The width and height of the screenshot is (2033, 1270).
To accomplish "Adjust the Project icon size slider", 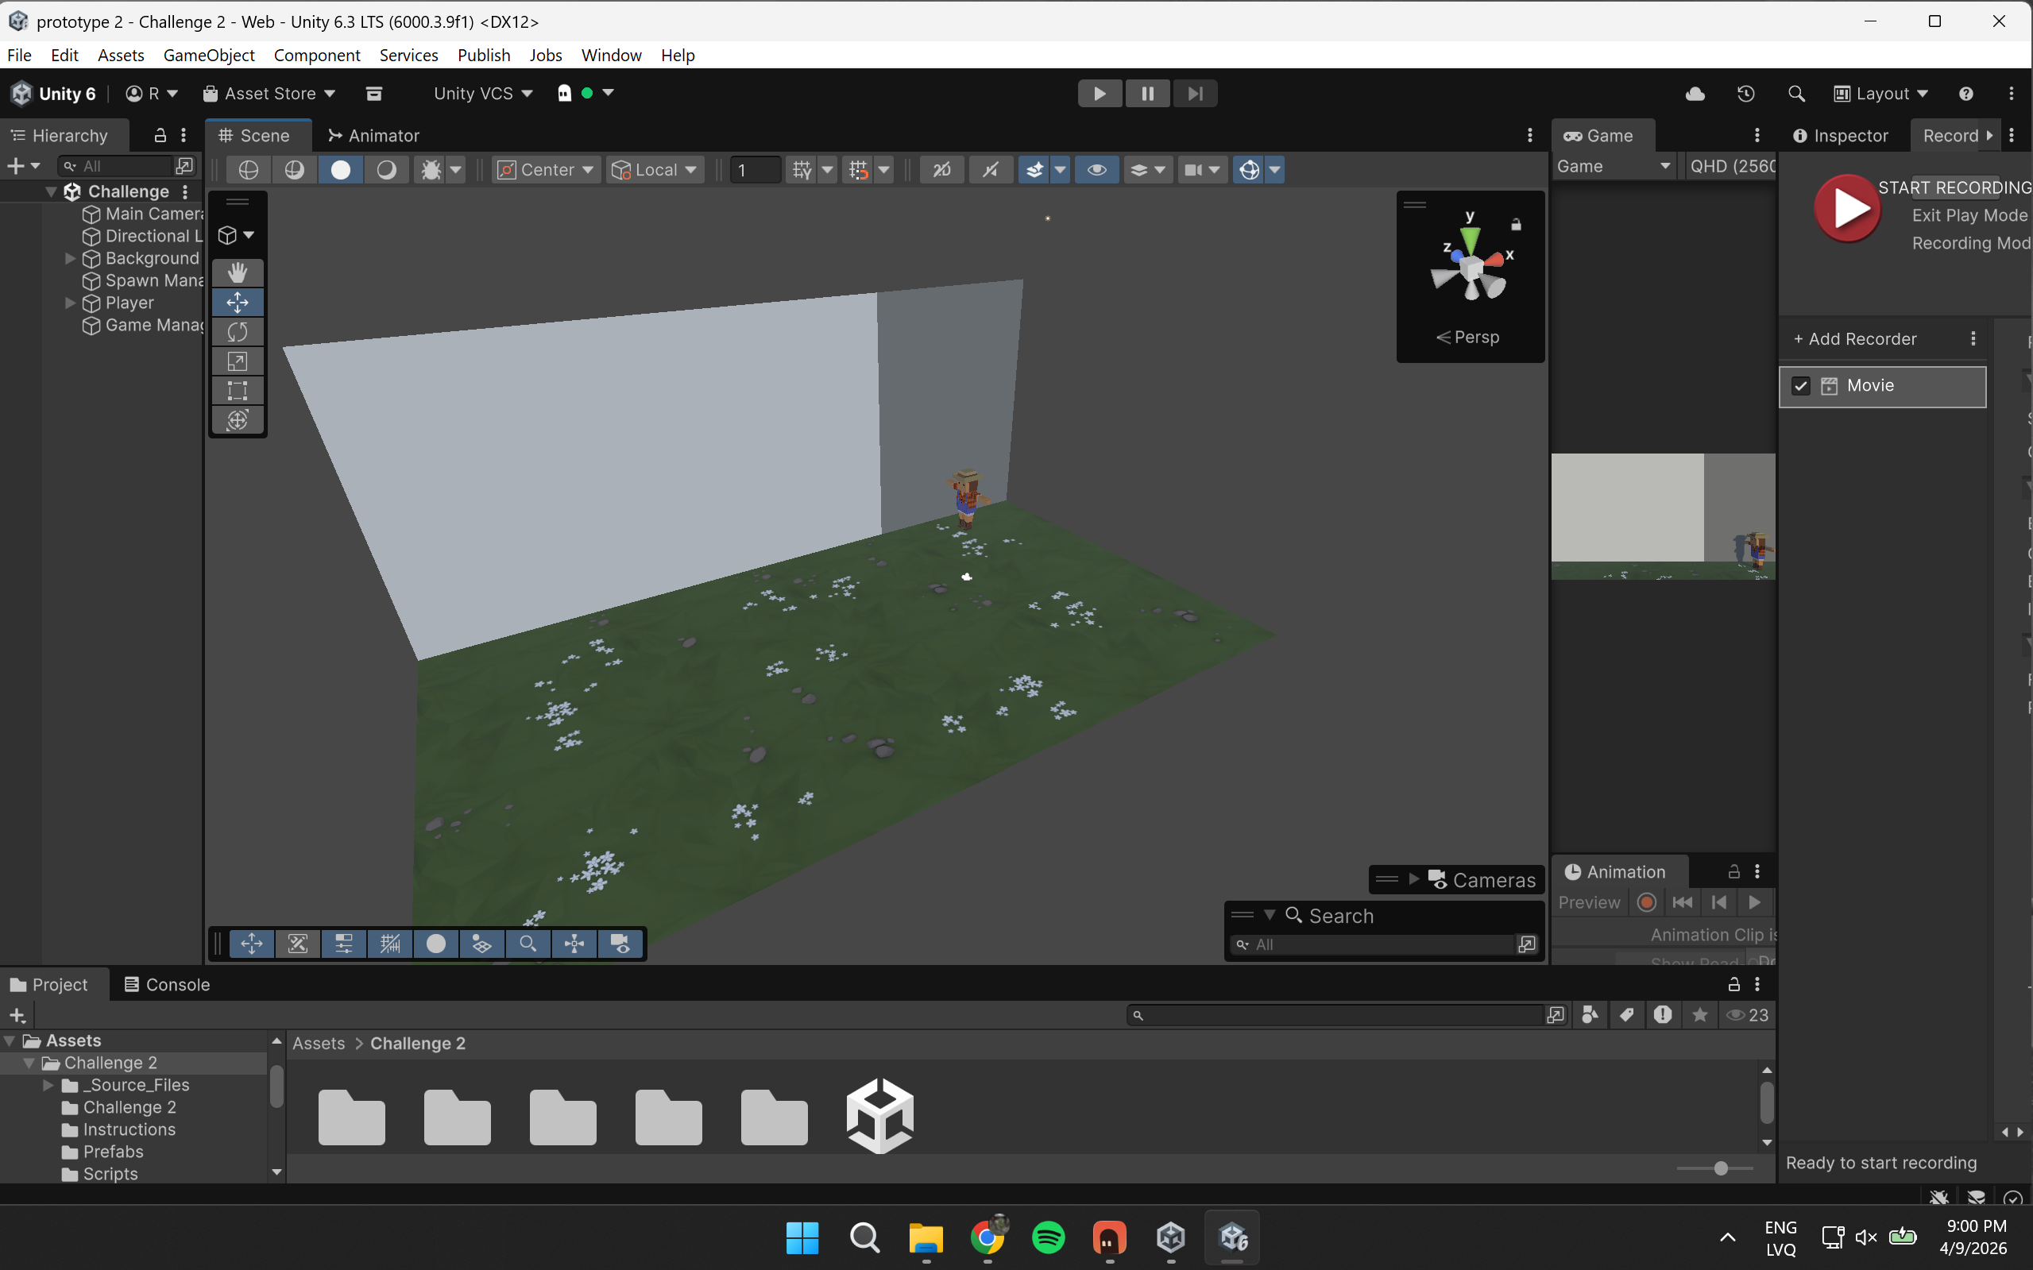I will point(1721,1168).
